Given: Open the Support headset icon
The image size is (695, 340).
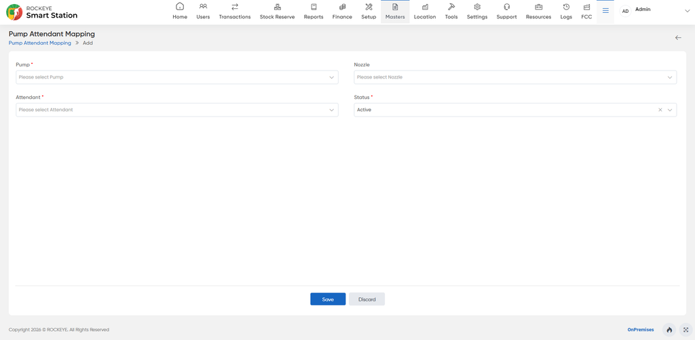Looking at the screenshot, I should point(506,7).
